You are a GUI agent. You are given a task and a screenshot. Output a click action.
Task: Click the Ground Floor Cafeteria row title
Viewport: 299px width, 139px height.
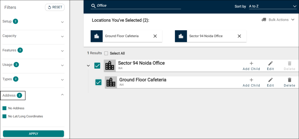click(x=143, y=80)
